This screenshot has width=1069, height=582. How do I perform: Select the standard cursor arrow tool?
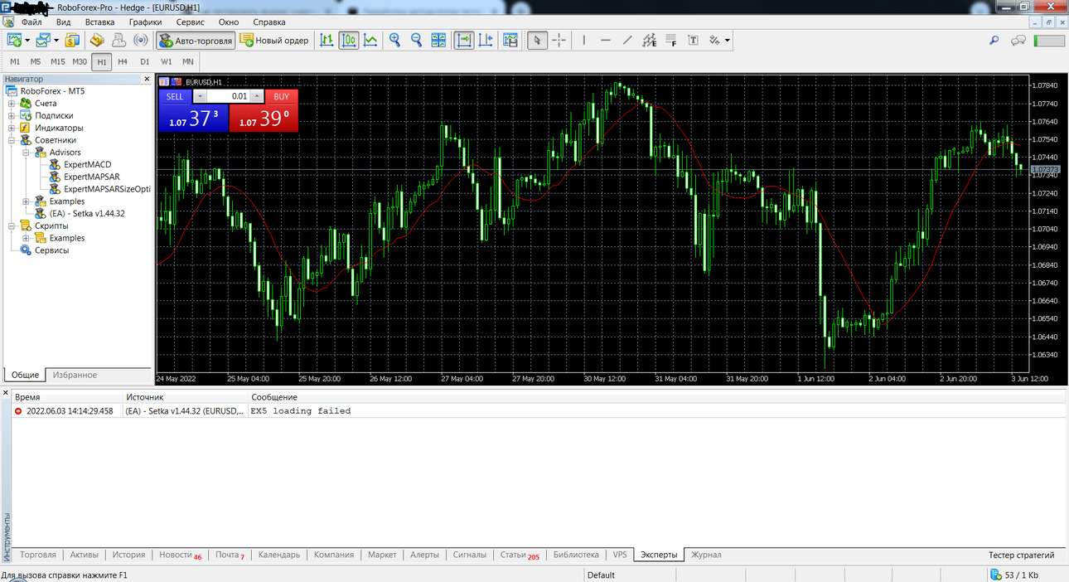tap(537, 40)
